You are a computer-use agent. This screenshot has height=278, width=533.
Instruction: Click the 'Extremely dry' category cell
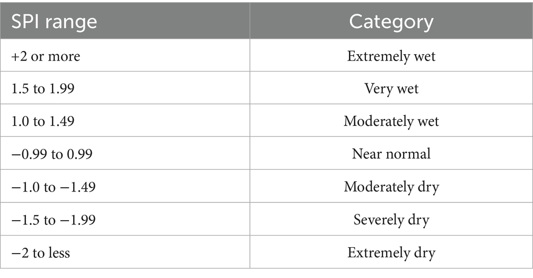(x=391, y=253)
